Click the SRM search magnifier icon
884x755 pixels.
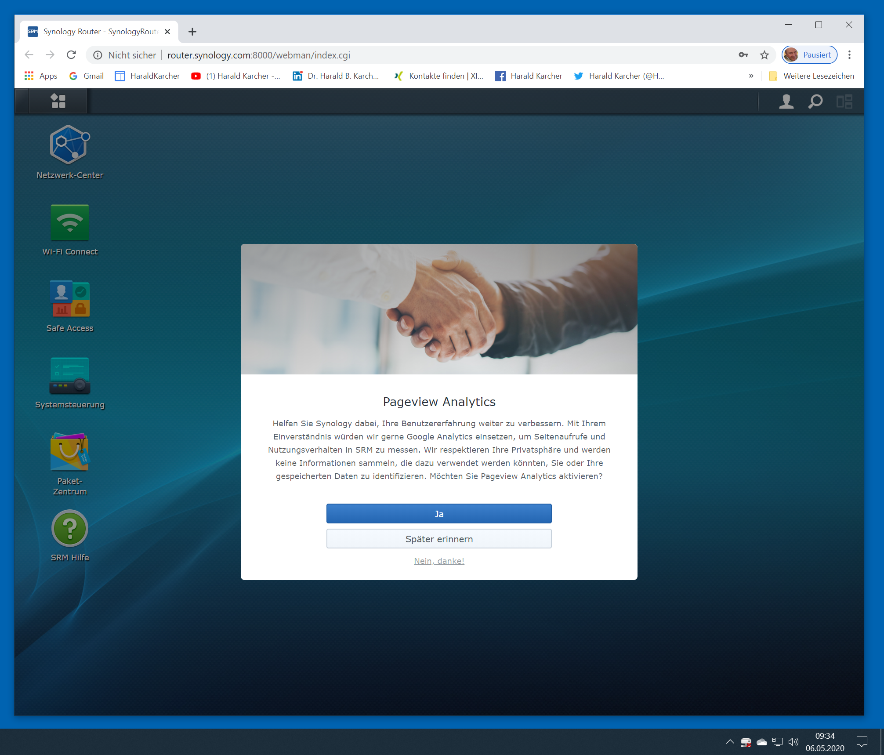point(815,102)
